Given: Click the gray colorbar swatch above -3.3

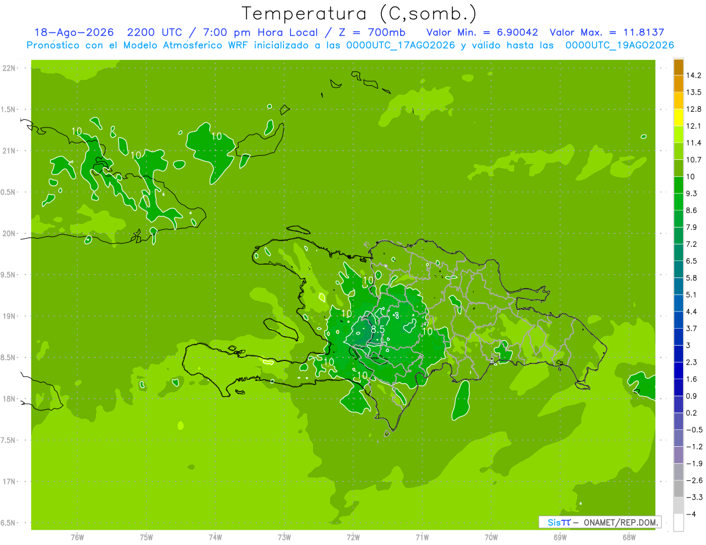Looking at the screenshot, I should [x=678, y=489].
